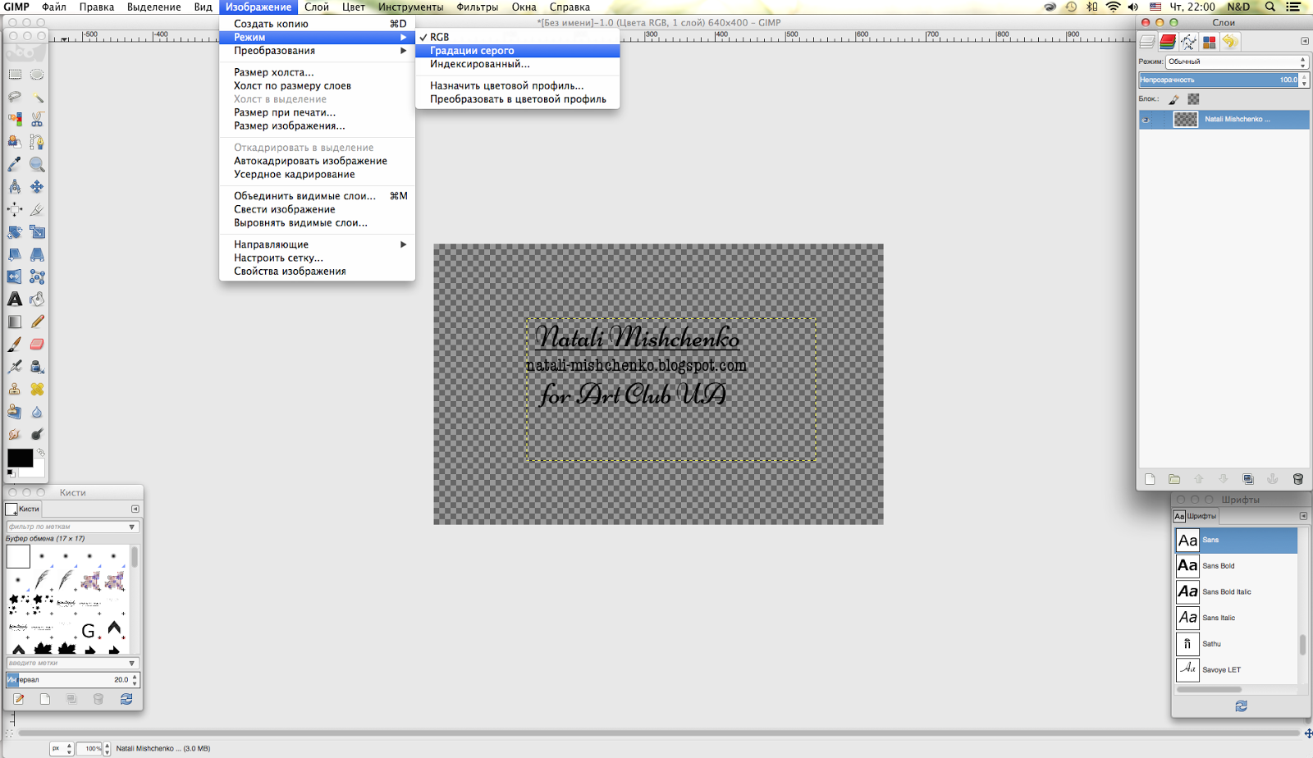Click Размер изображения menu entry
The width and height of the screenshot is (1313, 758).
(x=290, y=126)
